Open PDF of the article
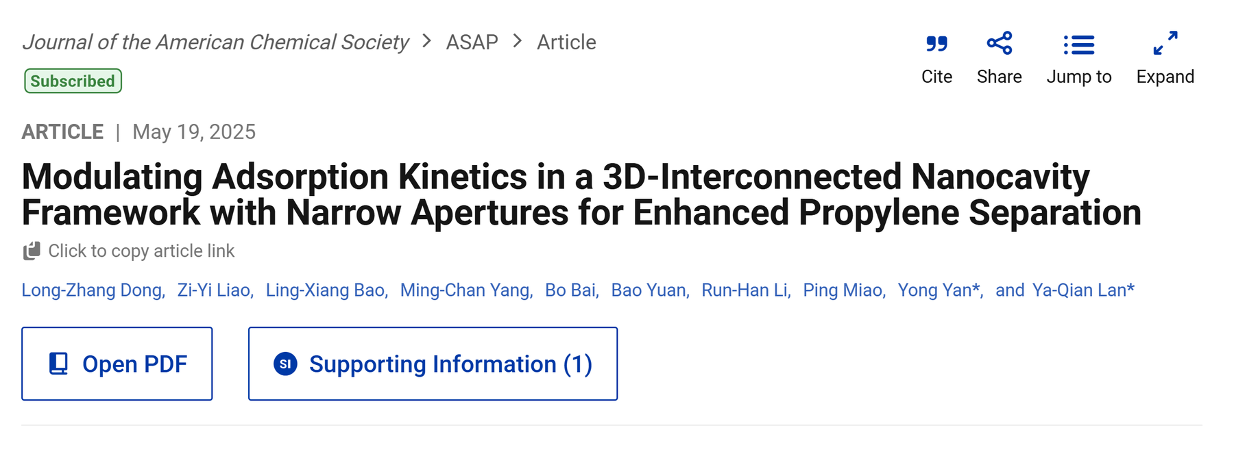This screenshot has width=1234, height=454. pos(117,364)
